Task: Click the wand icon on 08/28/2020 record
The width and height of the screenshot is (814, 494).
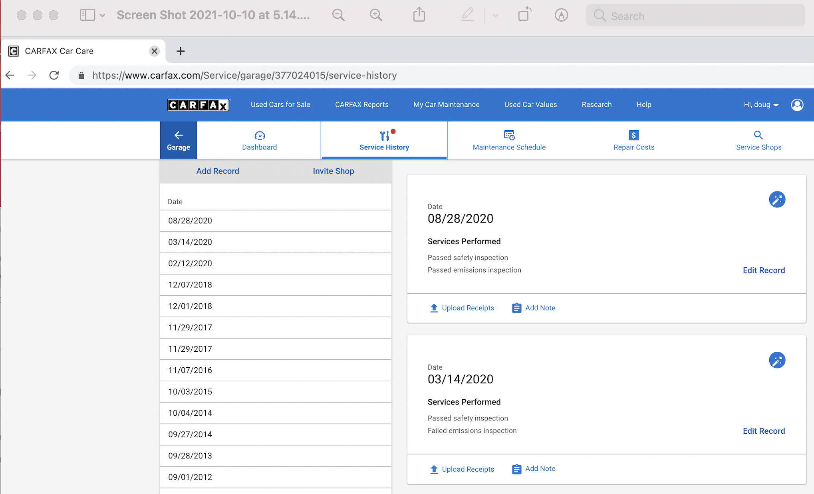Action: click(777, 199)
